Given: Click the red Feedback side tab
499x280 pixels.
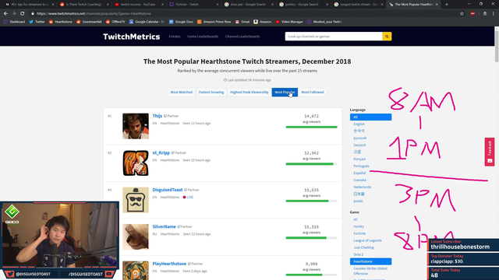Looking at the screenshot, I should point(490,152).
